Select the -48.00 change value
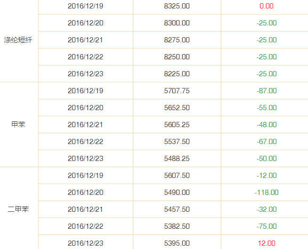 point(267,124)
